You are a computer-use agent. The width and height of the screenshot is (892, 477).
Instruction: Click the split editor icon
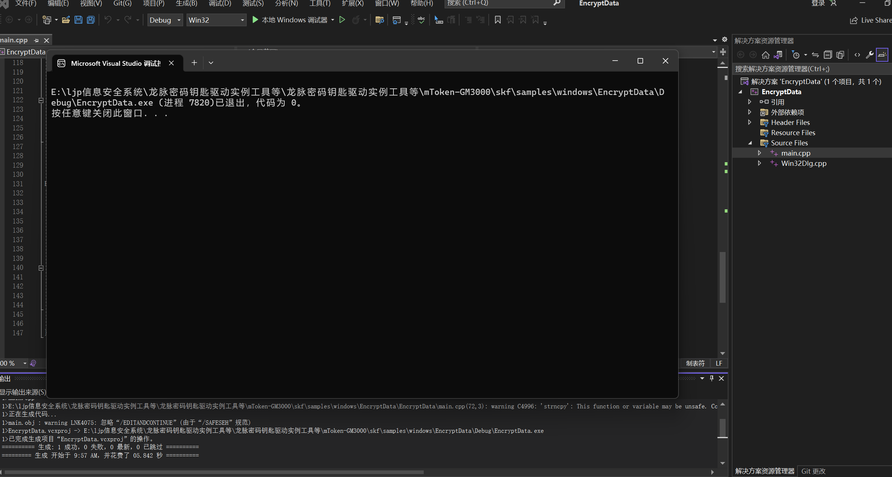tap(723, 52)
